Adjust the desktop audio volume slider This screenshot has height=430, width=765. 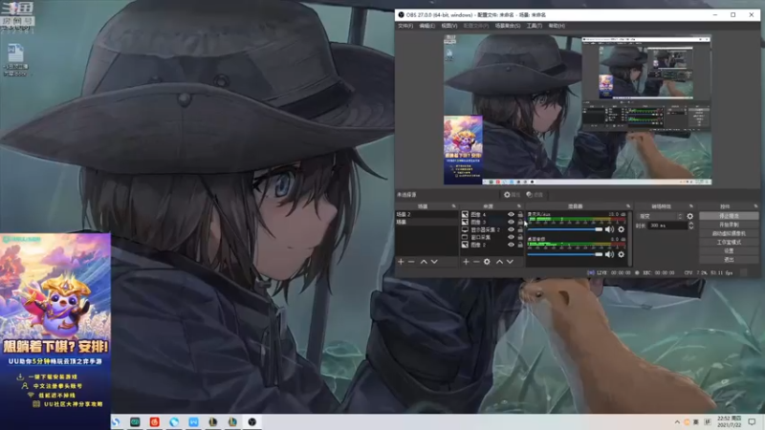click(565, 254)
